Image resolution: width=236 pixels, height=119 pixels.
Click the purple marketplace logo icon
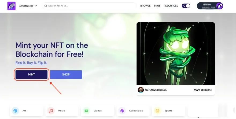click(x=12, y=6)
